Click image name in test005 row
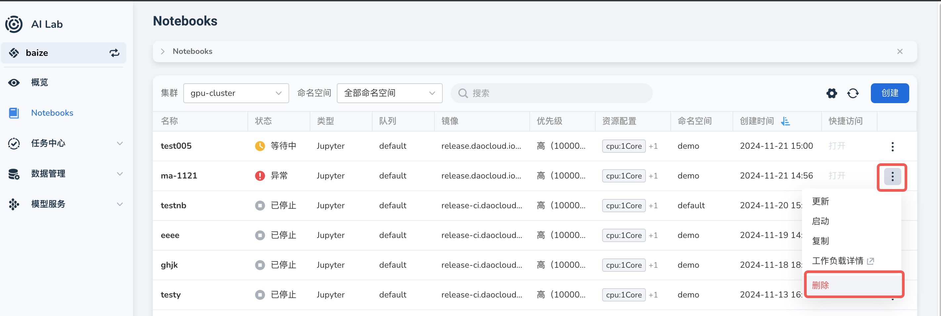Screen dimensions: 941x316 (x=481, y=146)
